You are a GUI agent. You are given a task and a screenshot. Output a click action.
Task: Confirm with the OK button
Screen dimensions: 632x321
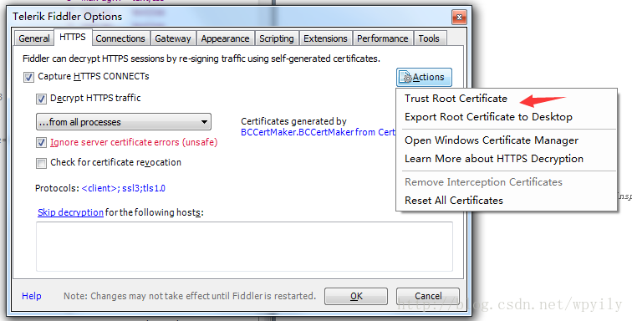(x=356, y=297)
